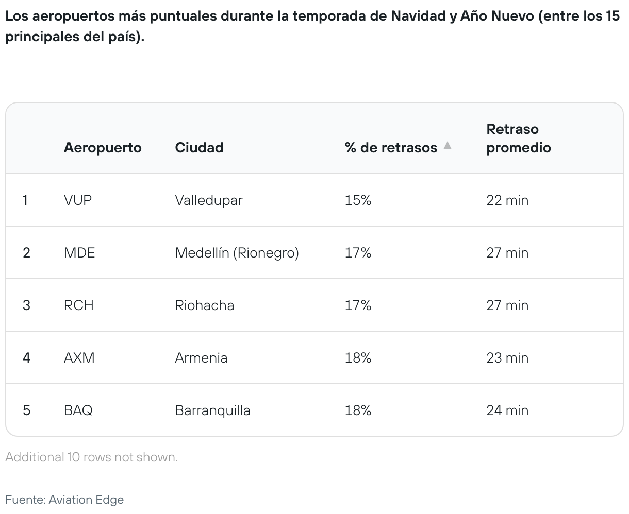
Task: Click the RCH airport code cell
Action: (x=79, y=305)
